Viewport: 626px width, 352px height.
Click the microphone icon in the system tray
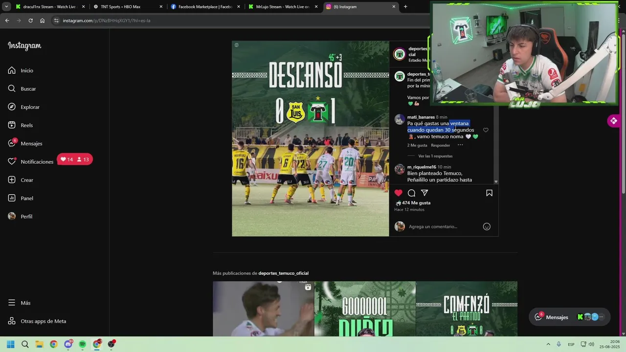coord(559,344)
